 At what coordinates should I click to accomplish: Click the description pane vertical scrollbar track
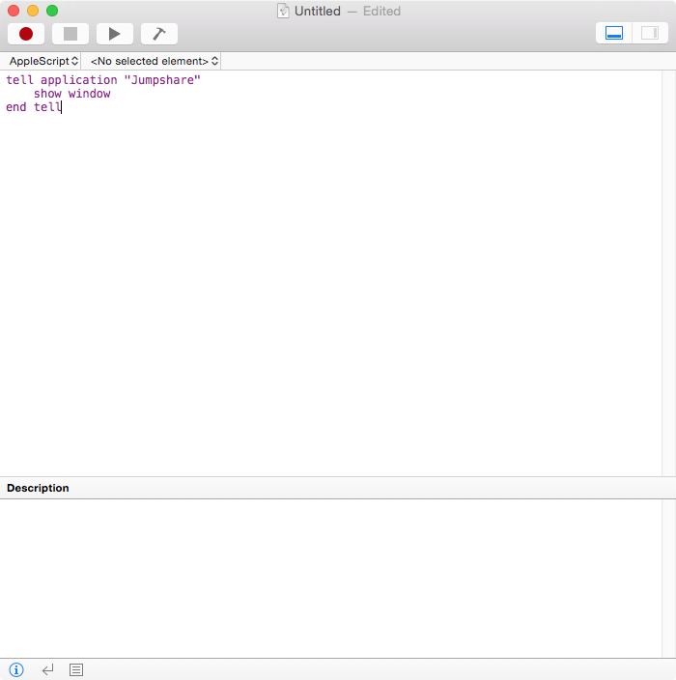click(x=668, y=579)
